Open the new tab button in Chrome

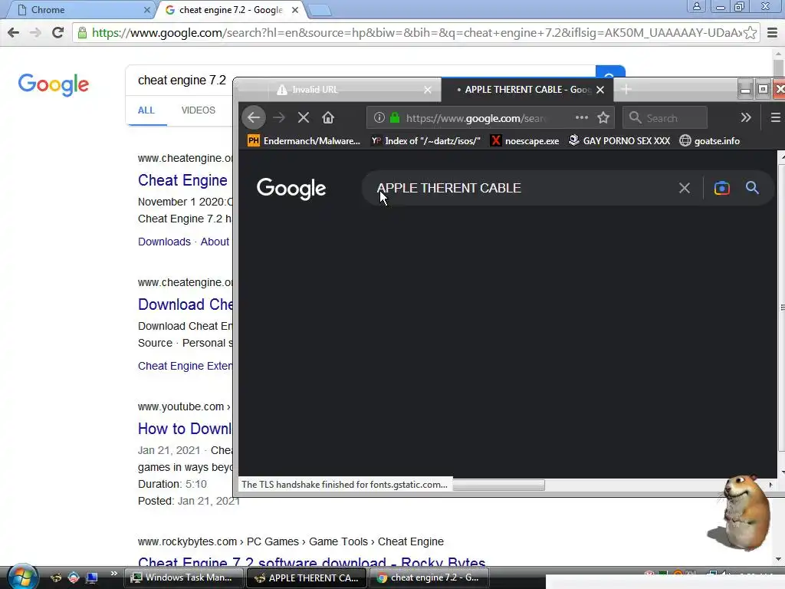coord(320,10)
